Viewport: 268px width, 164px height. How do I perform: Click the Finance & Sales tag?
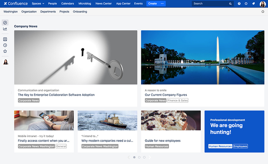(178, 100)
